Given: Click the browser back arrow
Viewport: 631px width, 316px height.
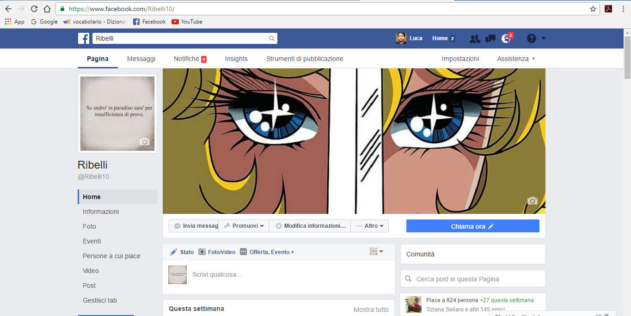Looking at the screenshot, I should click(x=8, y=9).
